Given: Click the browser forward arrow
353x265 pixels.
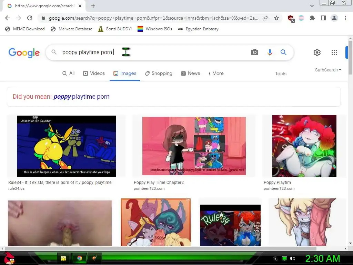Looking at the screenshot, I should click(19, 18).
